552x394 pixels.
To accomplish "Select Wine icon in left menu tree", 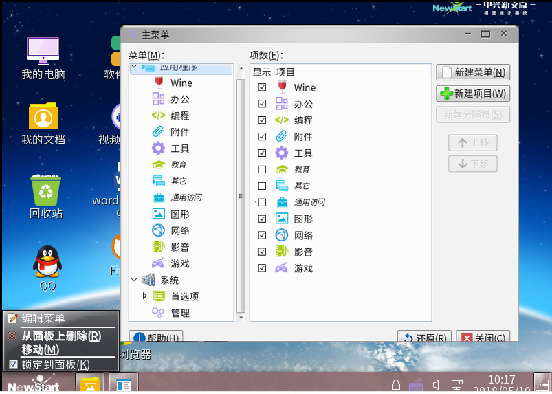I will click(159, 83).
